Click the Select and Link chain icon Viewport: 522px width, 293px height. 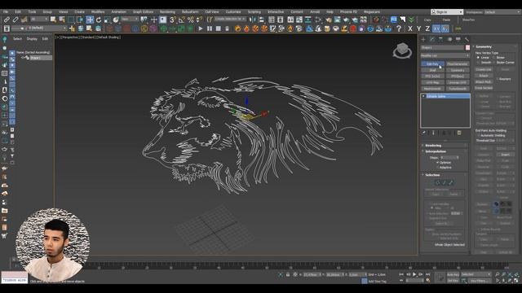point(7,20)
